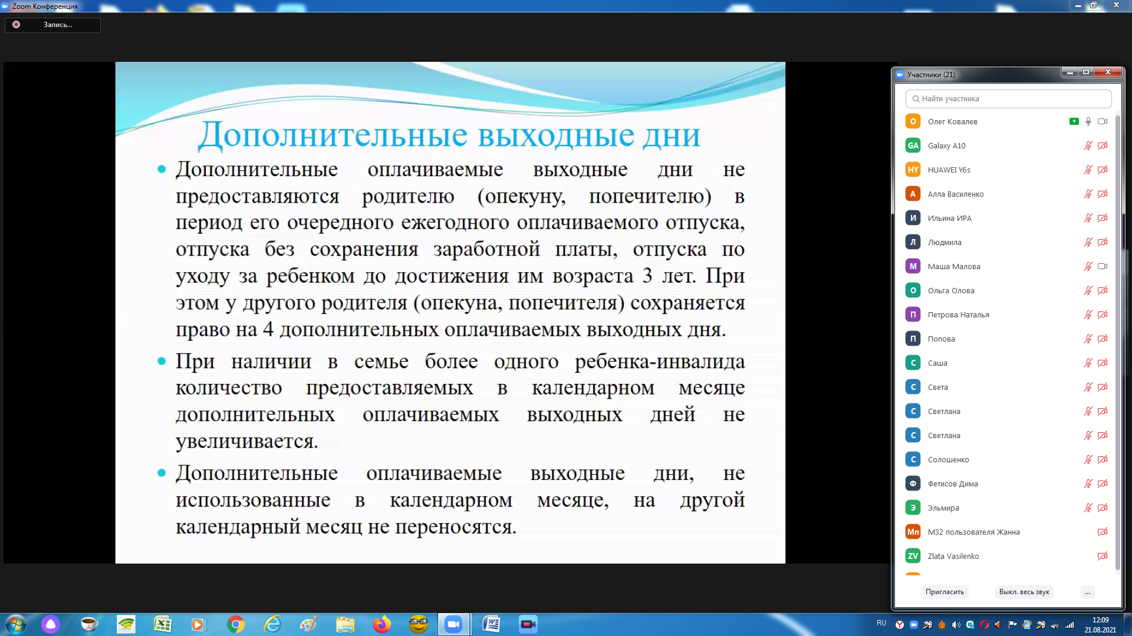
Task: Open Windows Explorer folder in taskbar
Action: coord(345,624)
